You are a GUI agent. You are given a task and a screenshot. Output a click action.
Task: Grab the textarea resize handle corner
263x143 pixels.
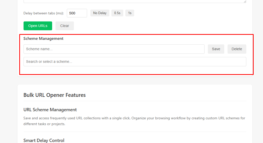pyautogui.click(x=245, y=2)
